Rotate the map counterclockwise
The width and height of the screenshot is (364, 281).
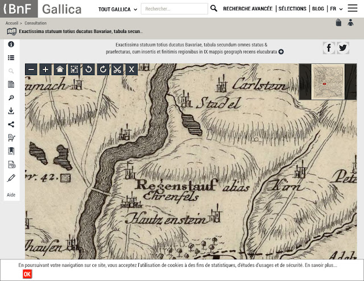[89, 69]
